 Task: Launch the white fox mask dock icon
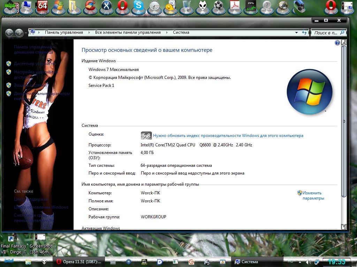pyautogui.click(x=203, y=7)
